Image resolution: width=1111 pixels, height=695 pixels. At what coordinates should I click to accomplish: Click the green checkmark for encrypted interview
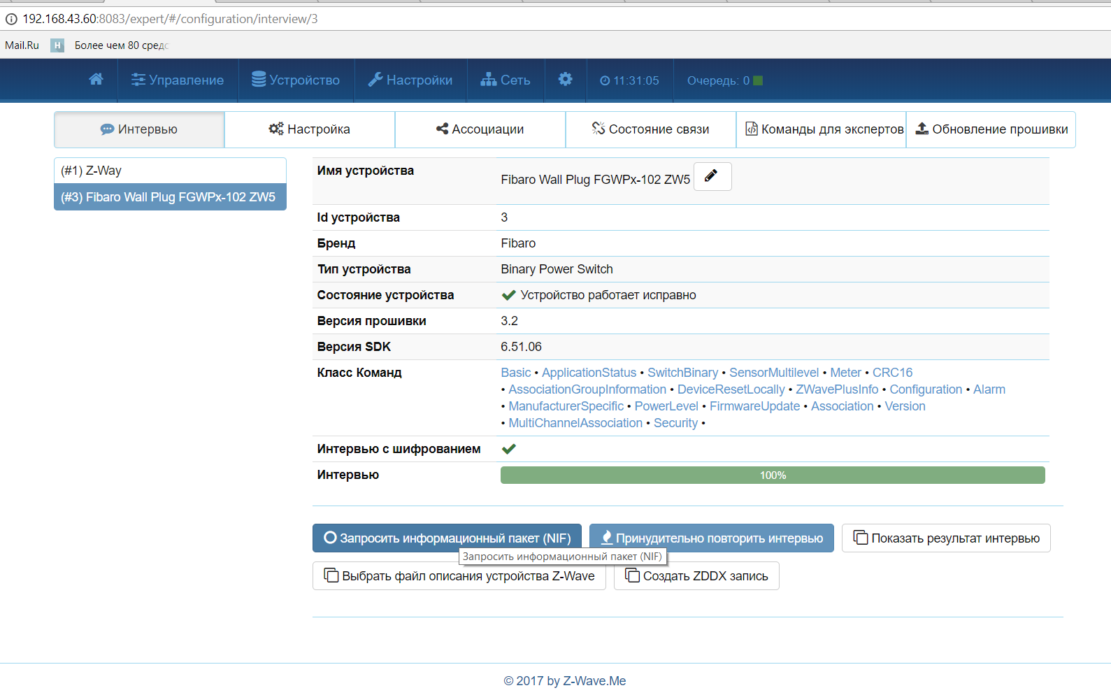coord(509,449)
